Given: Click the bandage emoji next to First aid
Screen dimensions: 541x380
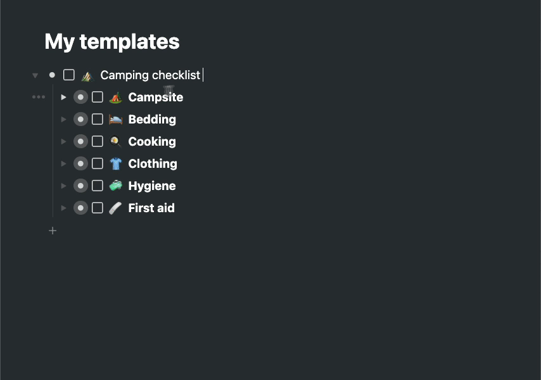Looking at the screenshot, I should pos(115,208).
